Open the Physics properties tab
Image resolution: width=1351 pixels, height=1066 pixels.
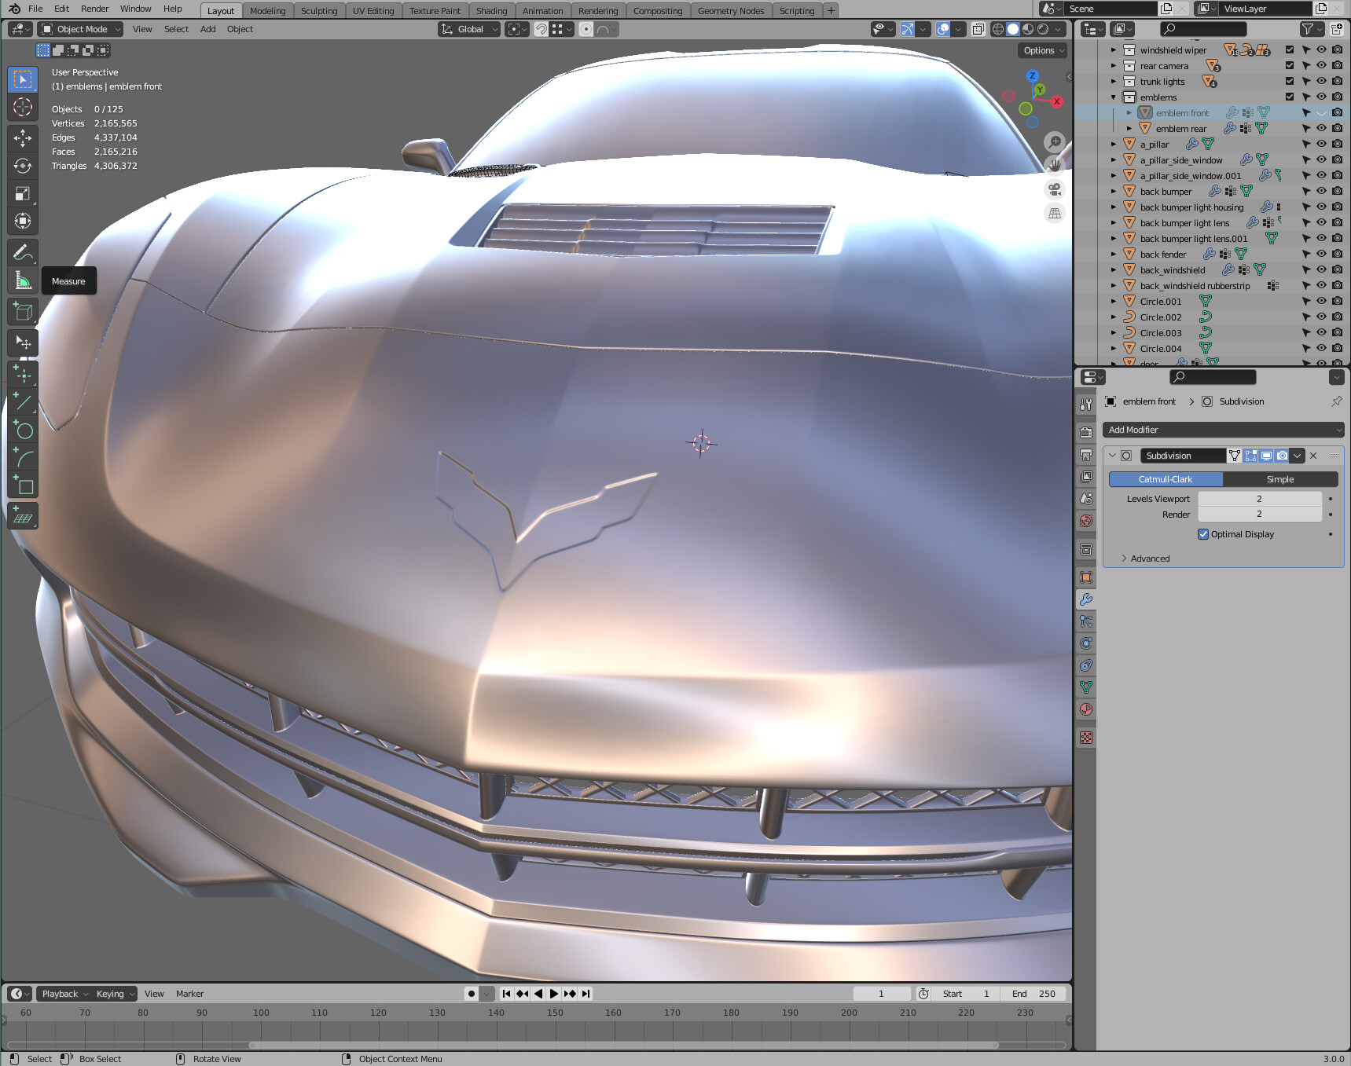pos(1086,643)
